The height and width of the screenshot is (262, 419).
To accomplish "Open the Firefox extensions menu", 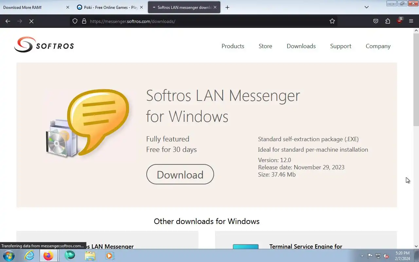I will [x=388, y=21].
